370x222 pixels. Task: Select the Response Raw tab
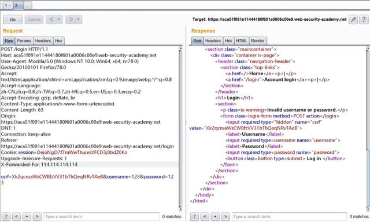tap(197, 41)
